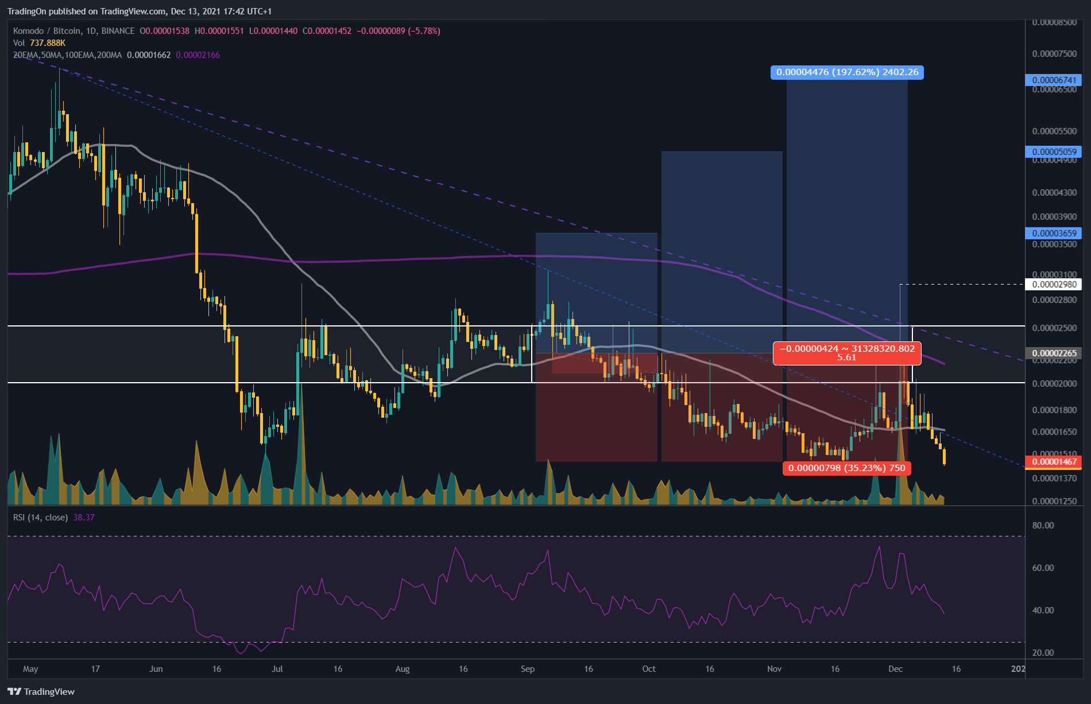The image size is (1091, 704).
Task: Click the RSI value 38.37
Action: 84,518
